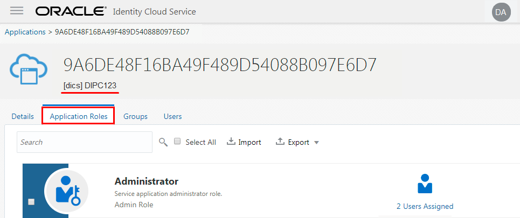Click the Import icon
The image size is (520, 218).
coord(231,142)
